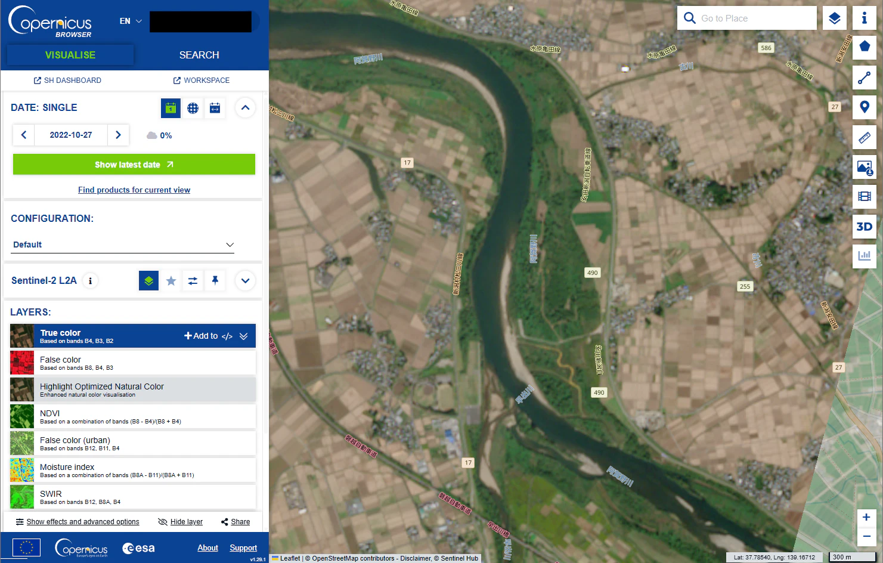Screen dimensions: 883x563
Task: Open the map layers selector icon
Action: (x=835, y=18)
